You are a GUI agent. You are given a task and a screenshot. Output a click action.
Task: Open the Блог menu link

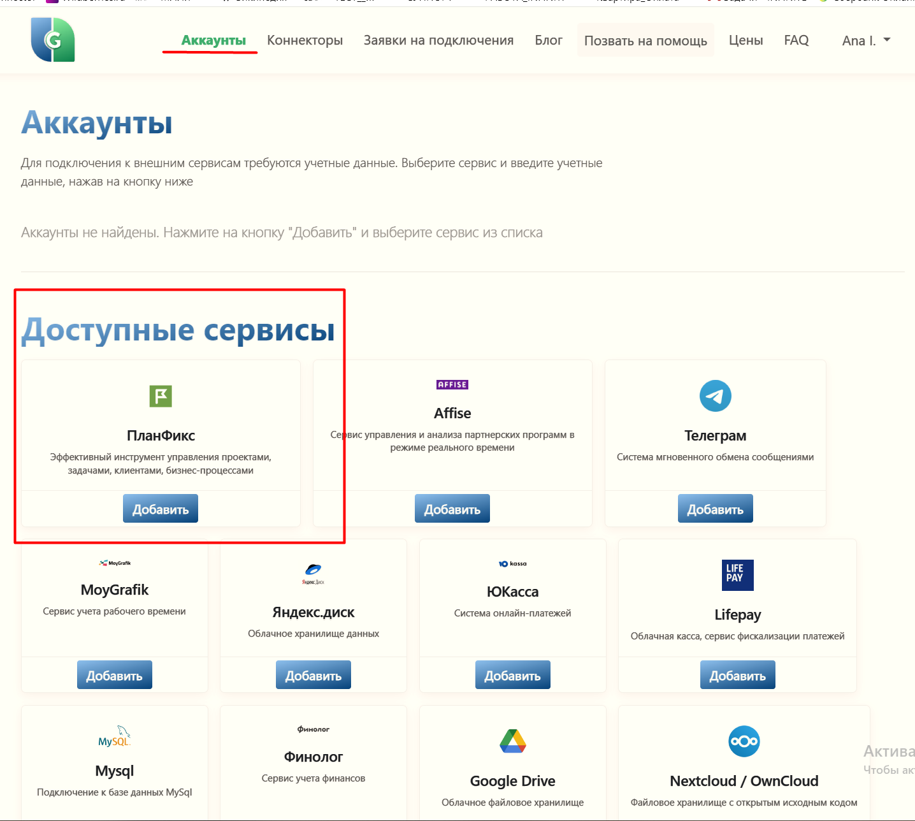[548, 40]
